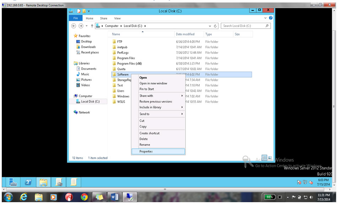Click the Properties context menu entry

158,151
